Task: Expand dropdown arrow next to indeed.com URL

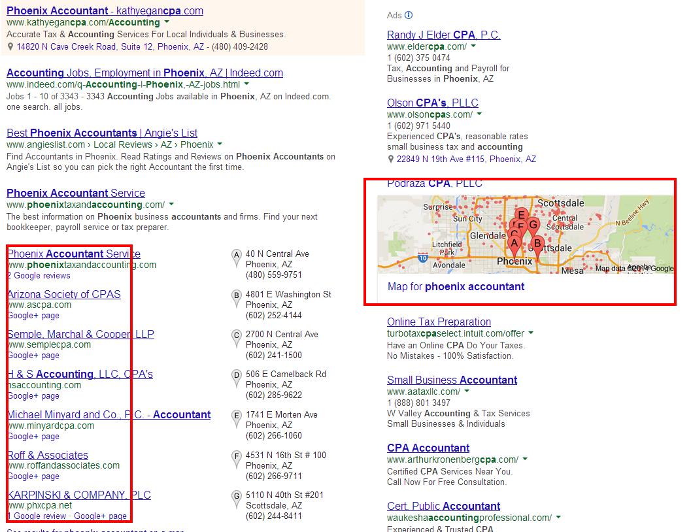Action: click(x=246, y=84)
